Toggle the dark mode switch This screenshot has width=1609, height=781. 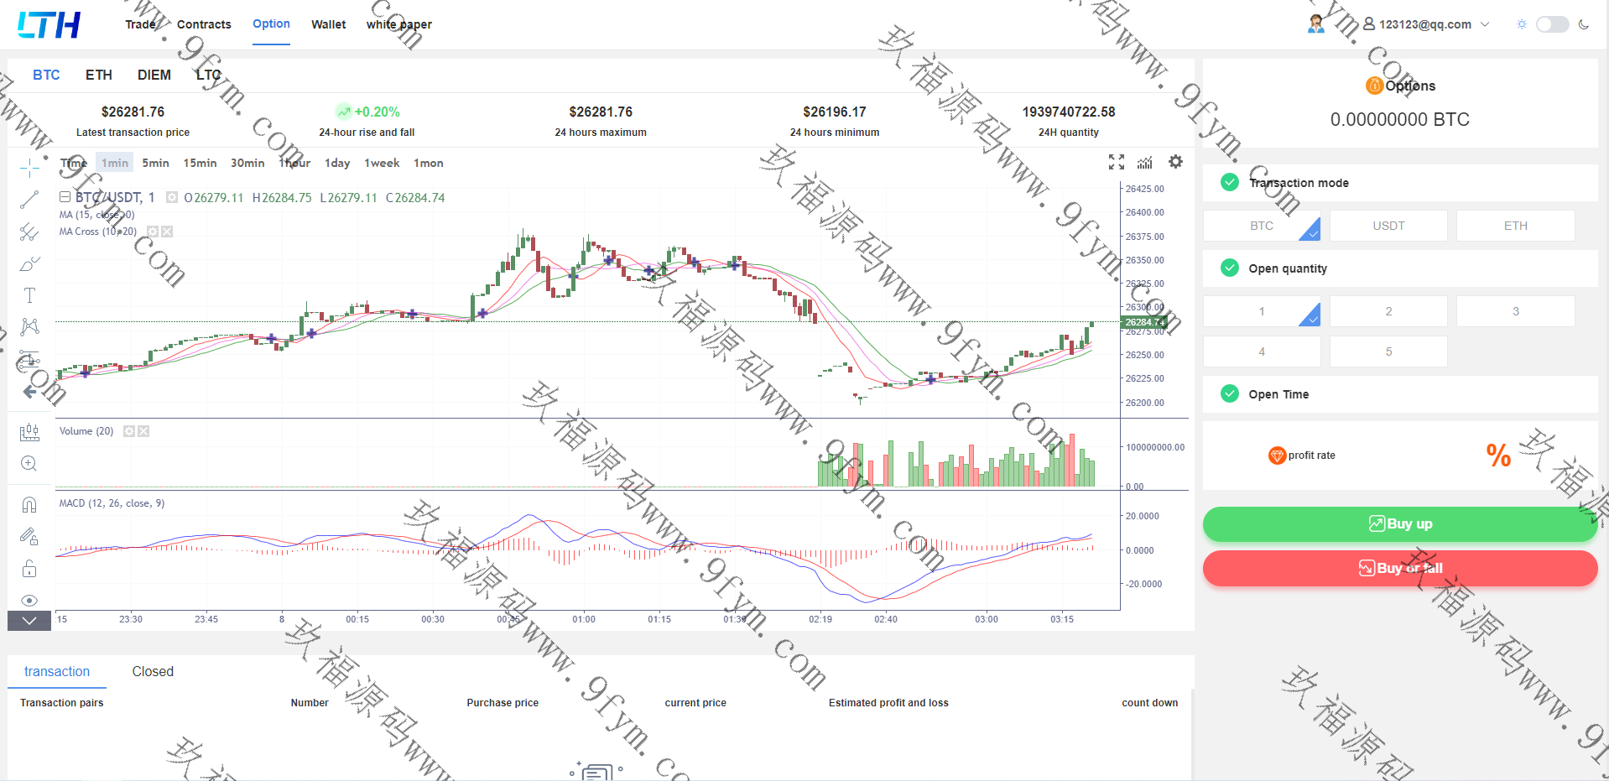coord(1552,24)
